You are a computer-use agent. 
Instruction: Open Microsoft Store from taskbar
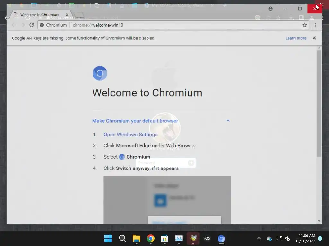click(x=164, y=238)
